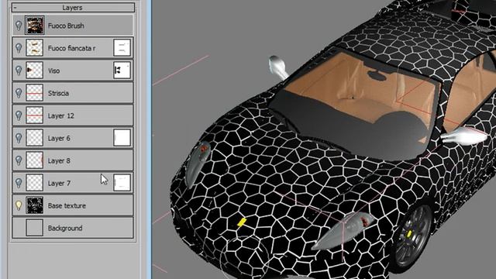Image resolution: width=496 pixels, height=279 pixels.
Task: Click the mask thumbnail of Layer 7
Action: coord(122,183)
